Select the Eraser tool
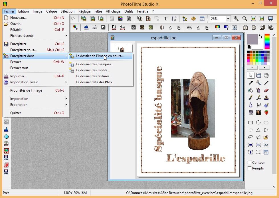 coord(266,90)
